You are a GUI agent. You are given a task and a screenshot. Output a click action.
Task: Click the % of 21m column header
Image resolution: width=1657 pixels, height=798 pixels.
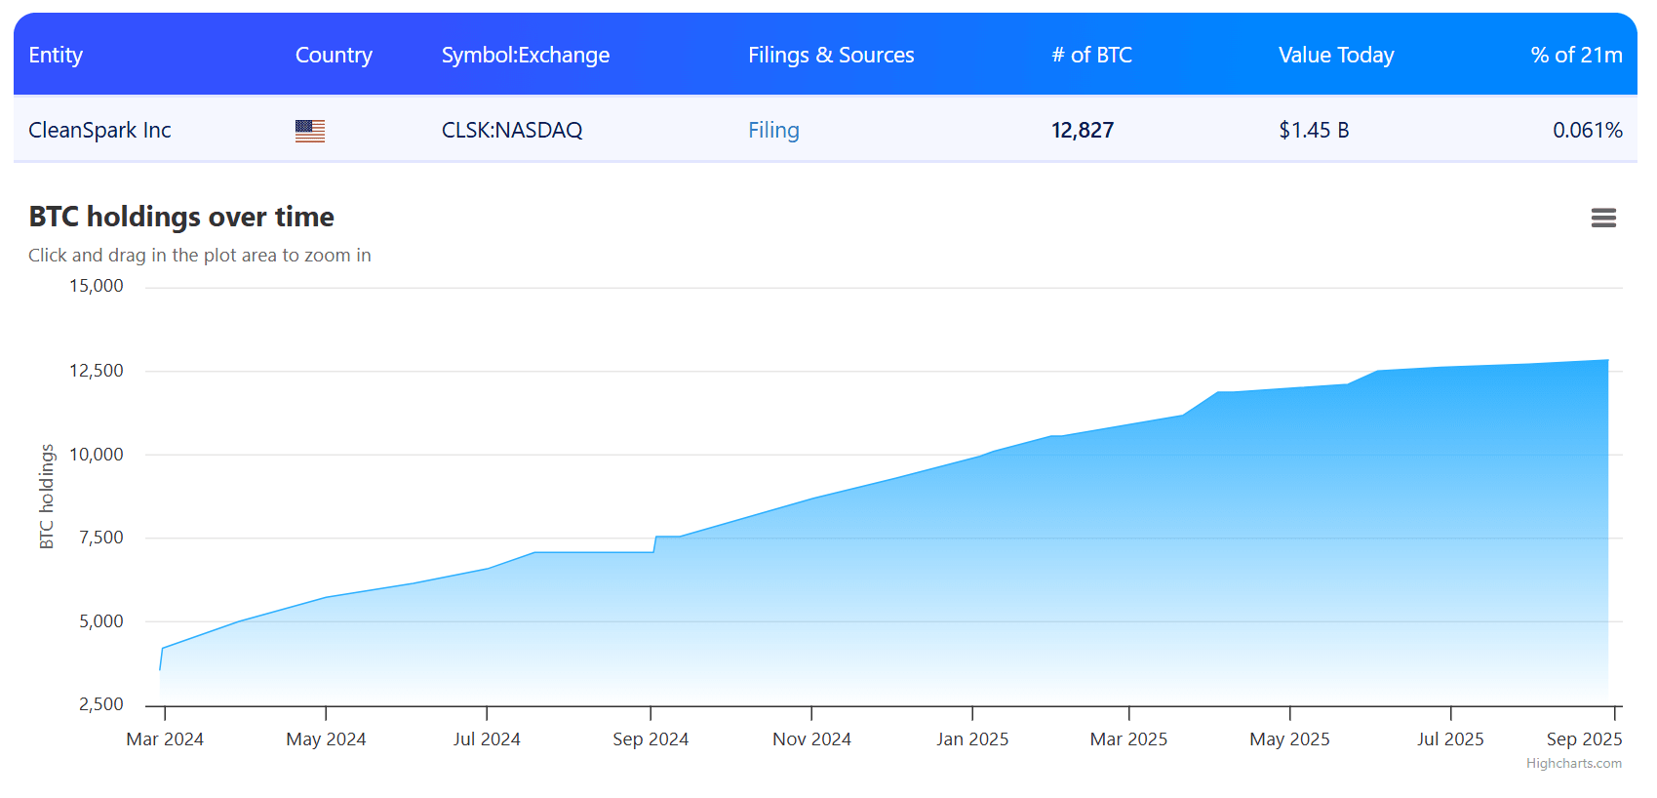[x=1576, y=56]
